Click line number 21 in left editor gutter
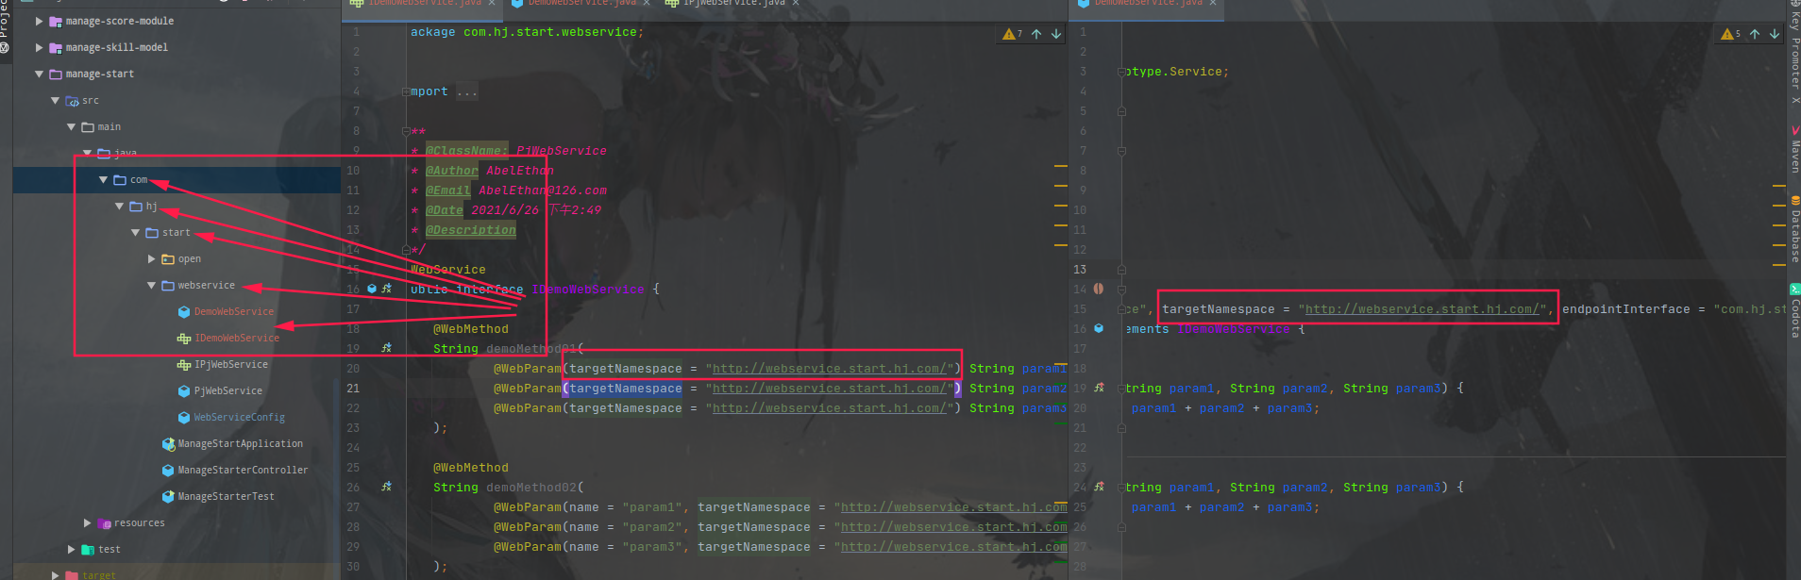This screenshot has height=580, width=1801. click(353, 389)
